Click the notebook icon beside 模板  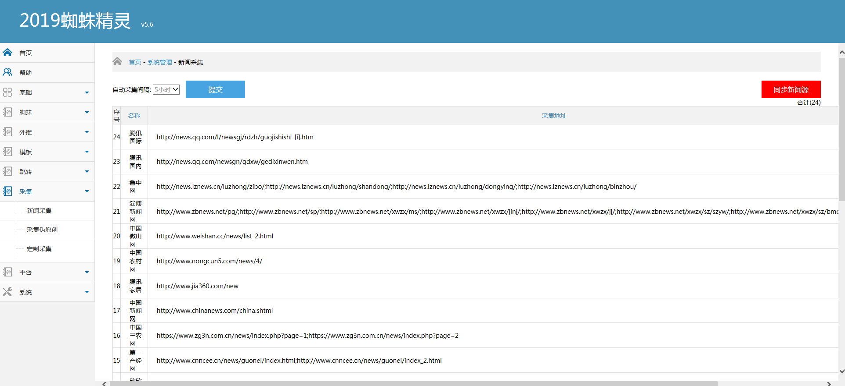point(7,152)
